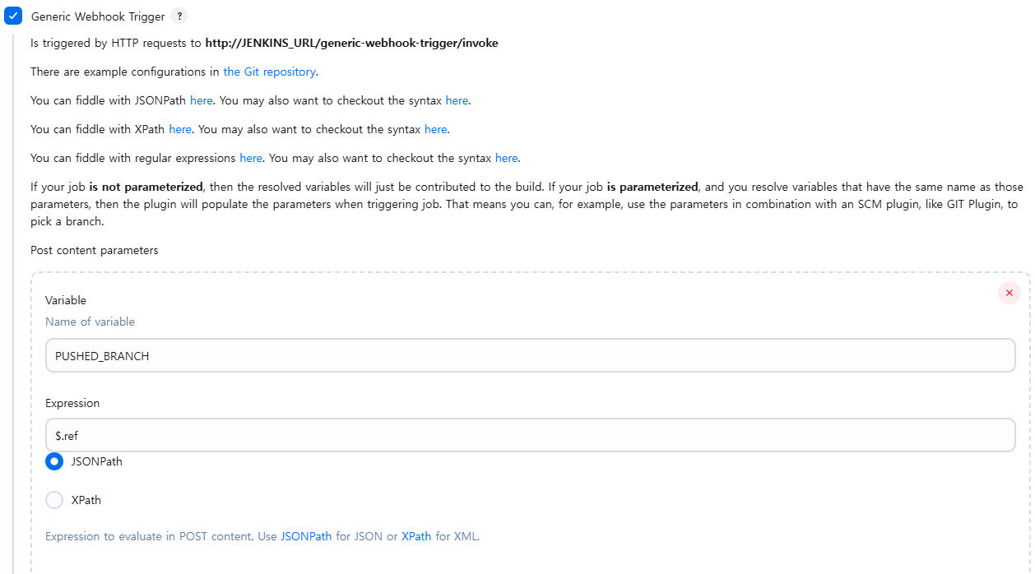Image resolution: width=1035 pixels, height=574 pixels.
Task: Open the XPath fiddle link
Action: tap(180, 129)
